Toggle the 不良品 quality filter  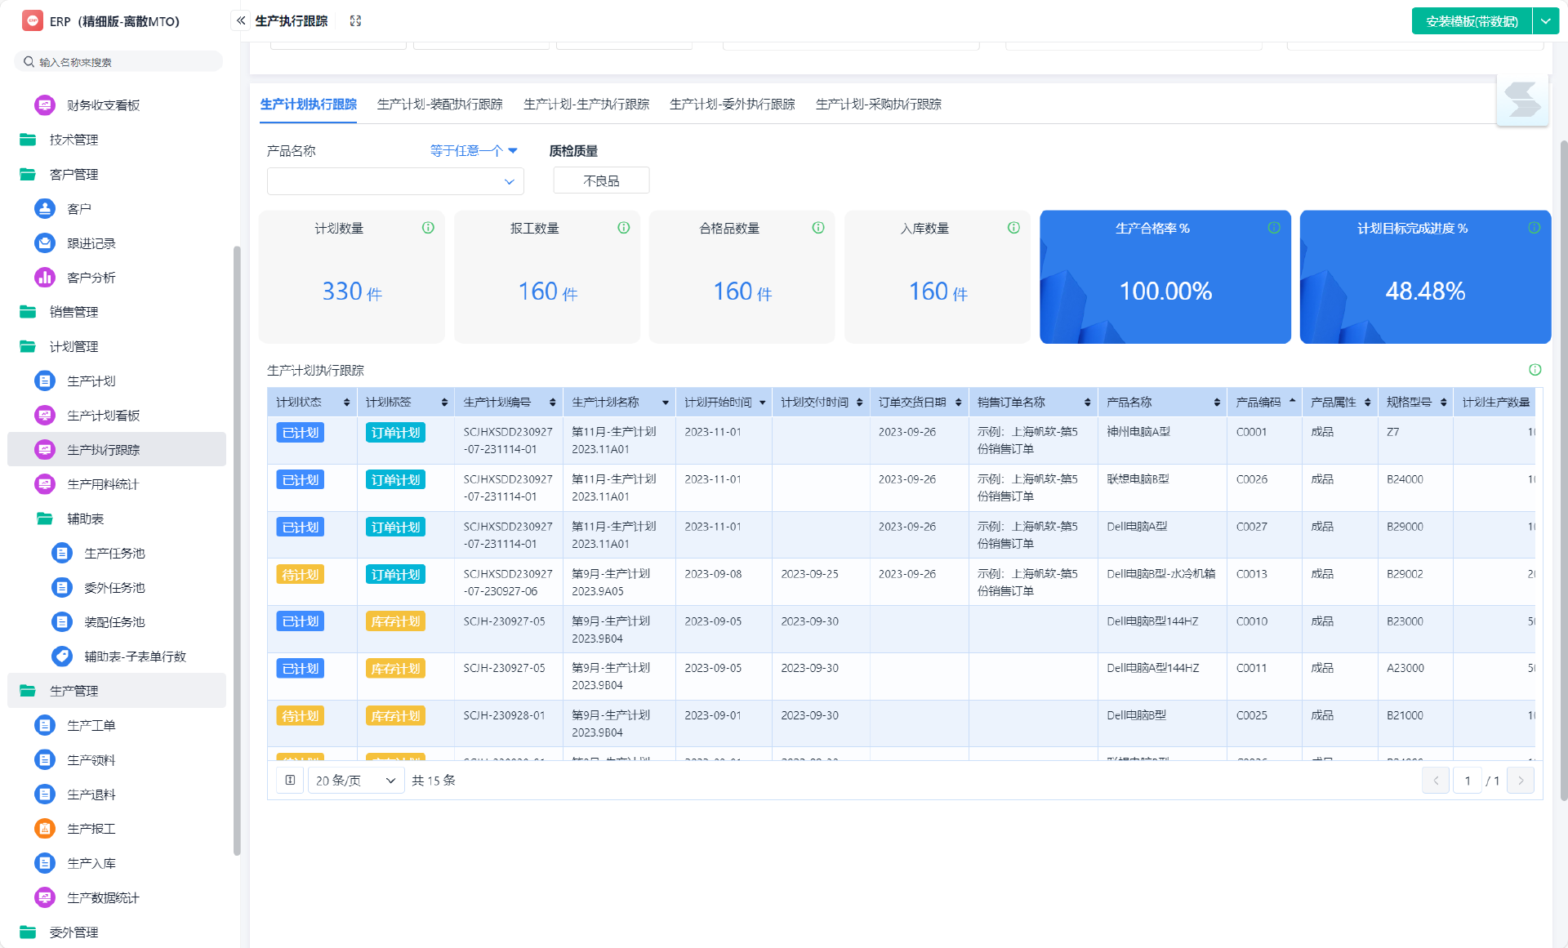point(601,180)
